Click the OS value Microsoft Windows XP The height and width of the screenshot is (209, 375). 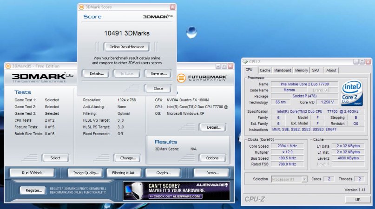185,113
